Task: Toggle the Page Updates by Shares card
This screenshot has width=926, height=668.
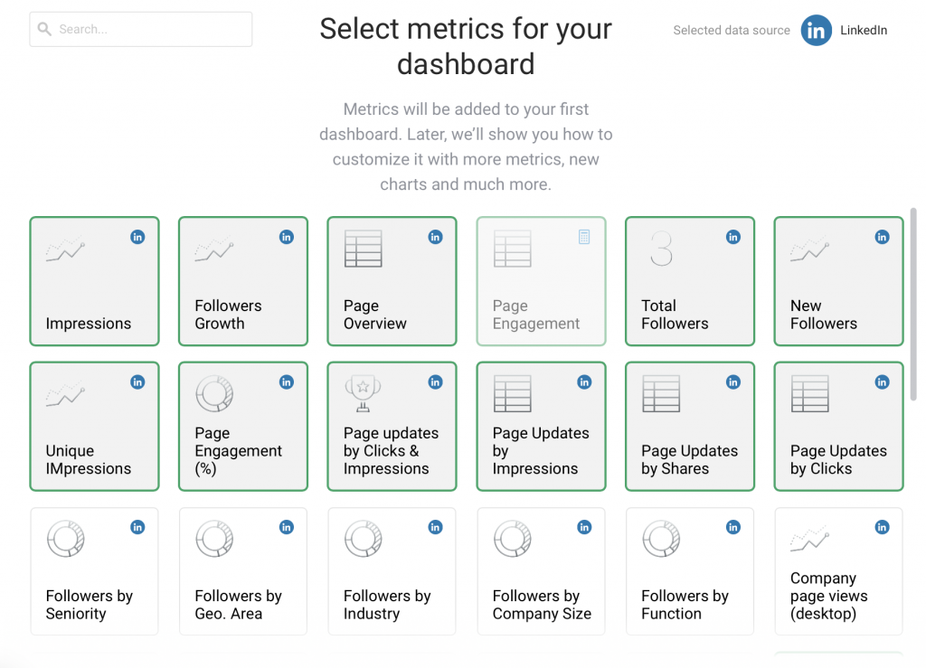Action: [690, 427]
